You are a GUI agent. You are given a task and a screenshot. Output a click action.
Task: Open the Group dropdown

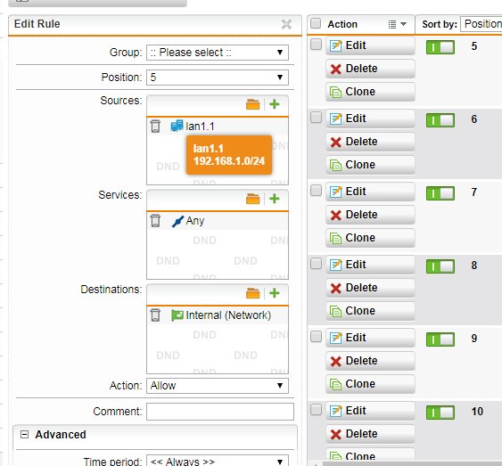click(218, 53)
